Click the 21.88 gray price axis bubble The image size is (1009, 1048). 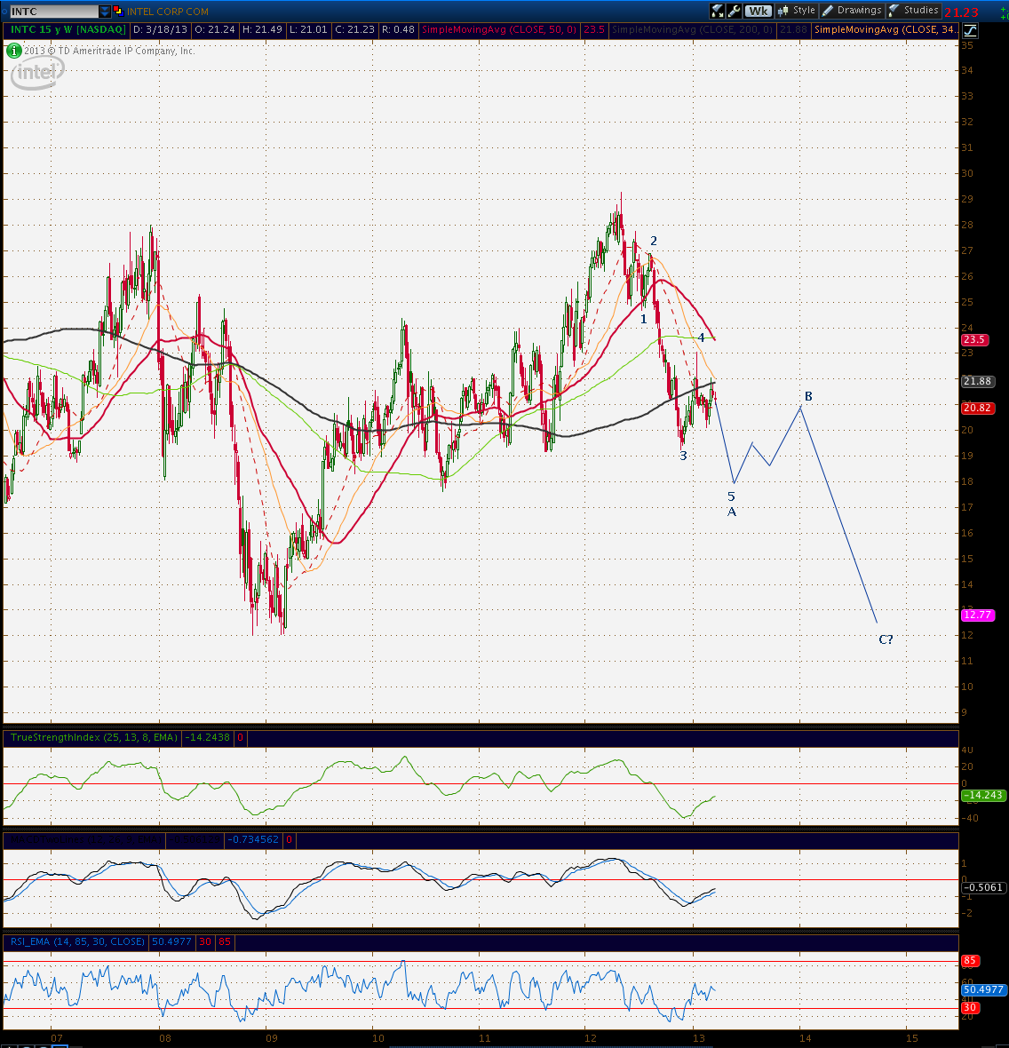(978, 381)
